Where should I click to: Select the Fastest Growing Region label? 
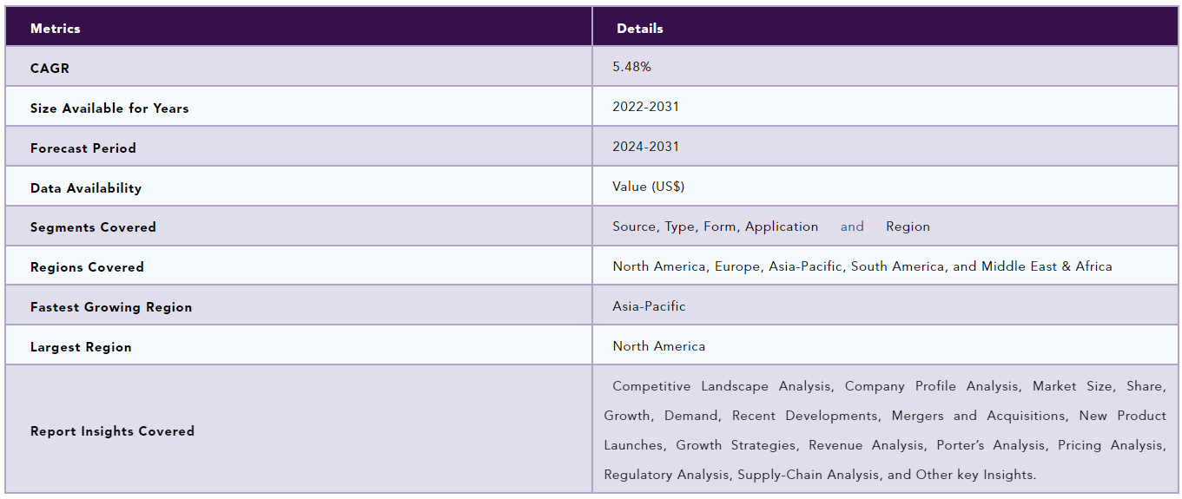(x=111, y=307)
